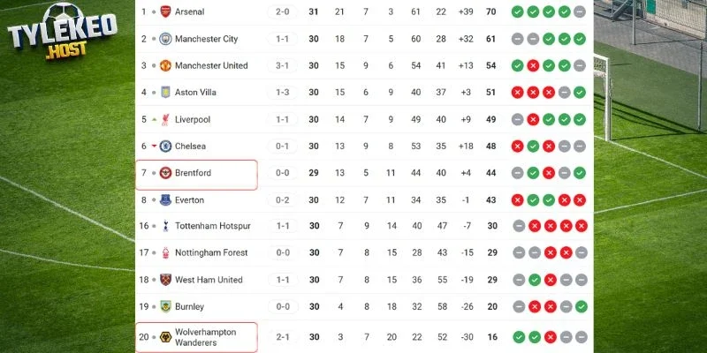Click Manchester United's 3-1 score box
The image size is (707, 353).
(x=282, y=65)
